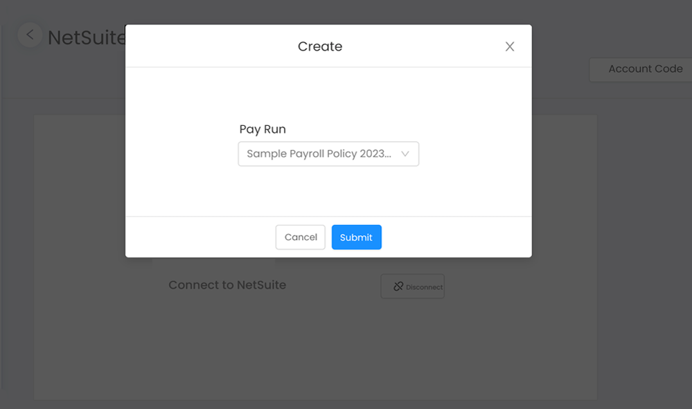Click the Create dialog title
692x409 pixels.
coord(320,46)
